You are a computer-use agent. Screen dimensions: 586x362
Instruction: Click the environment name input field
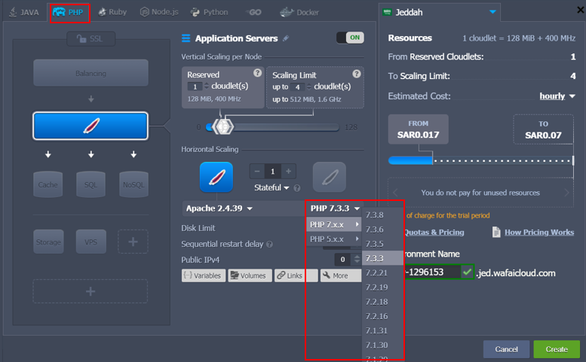[432, 272]
